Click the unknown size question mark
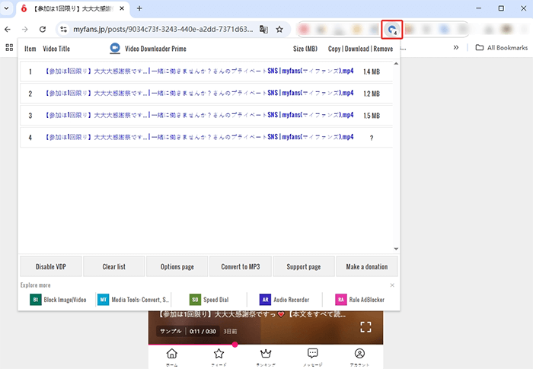533x369 pixels. [x=372, y=138]
